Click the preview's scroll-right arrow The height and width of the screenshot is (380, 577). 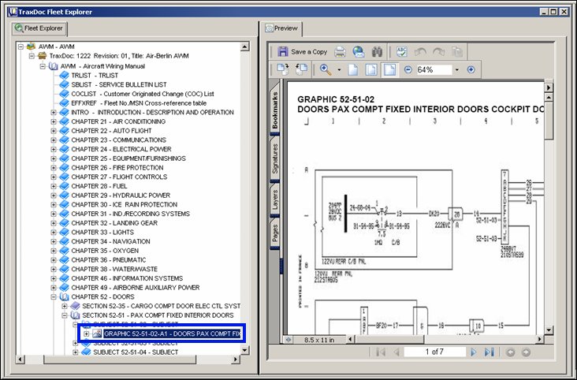[540, 340]
